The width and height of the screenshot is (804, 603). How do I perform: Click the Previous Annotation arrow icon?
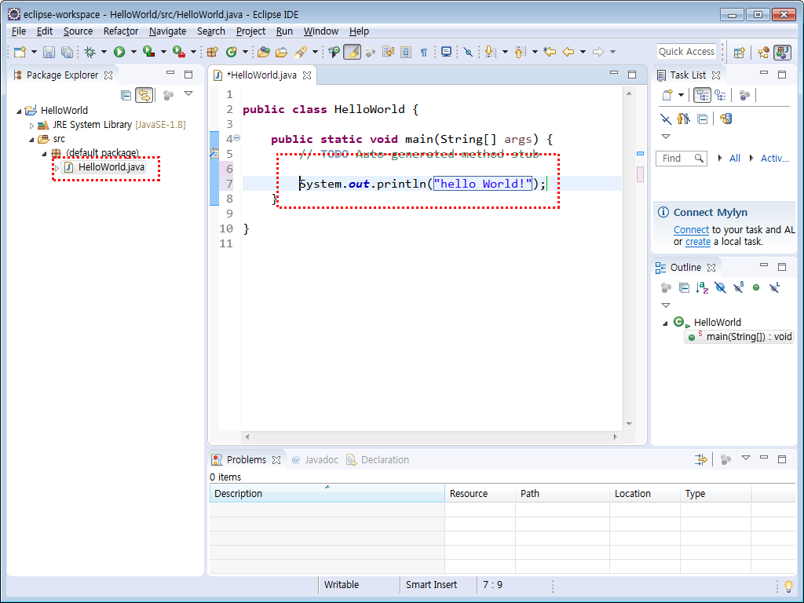(520, 52)
